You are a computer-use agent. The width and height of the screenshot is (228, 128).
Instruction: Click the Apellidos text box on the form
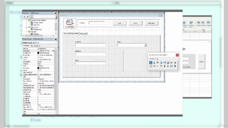[x=90, y=54]
